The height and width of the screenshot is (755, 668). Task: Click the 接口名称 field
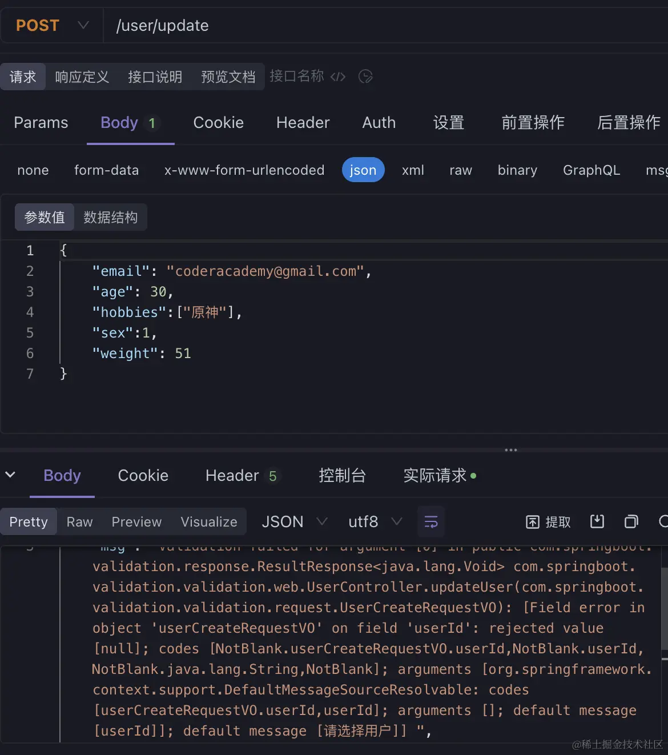coord(296,76)
